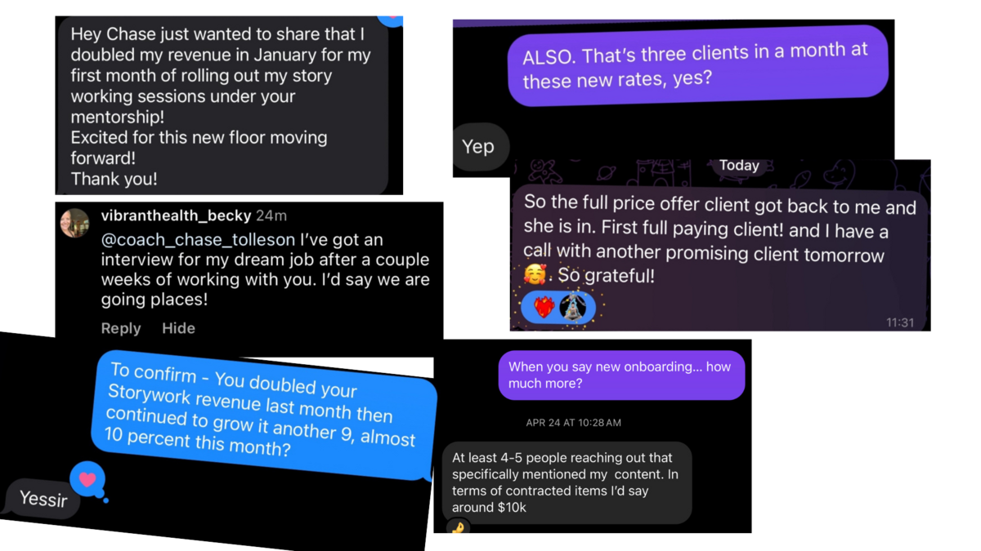Click the emoji reaction under $10k message
Viewport: 981px width, 551px height.
(458, 527)
